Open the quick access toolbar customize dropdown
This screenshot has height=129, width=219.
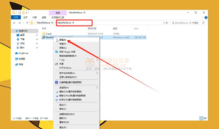[27, 13]
